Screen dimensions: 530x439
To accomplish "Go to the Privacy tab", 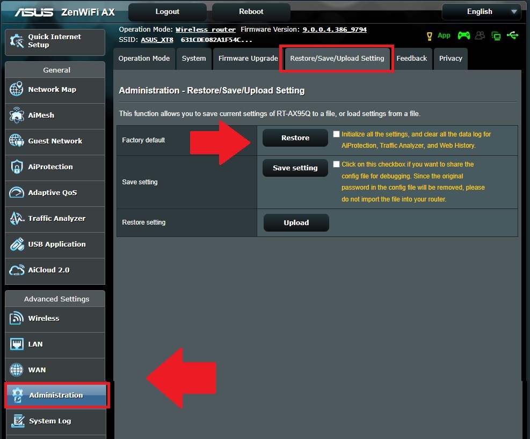I will [x=451, y=59].
